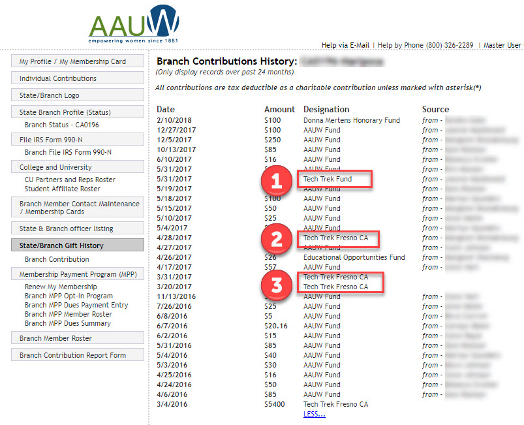
Task: Open Branch Contribution Report Form
Action: 78,354
